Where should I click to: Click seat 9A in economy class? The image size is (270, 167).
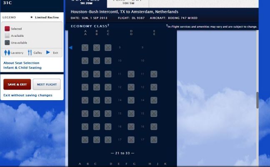tap(85, 48)
